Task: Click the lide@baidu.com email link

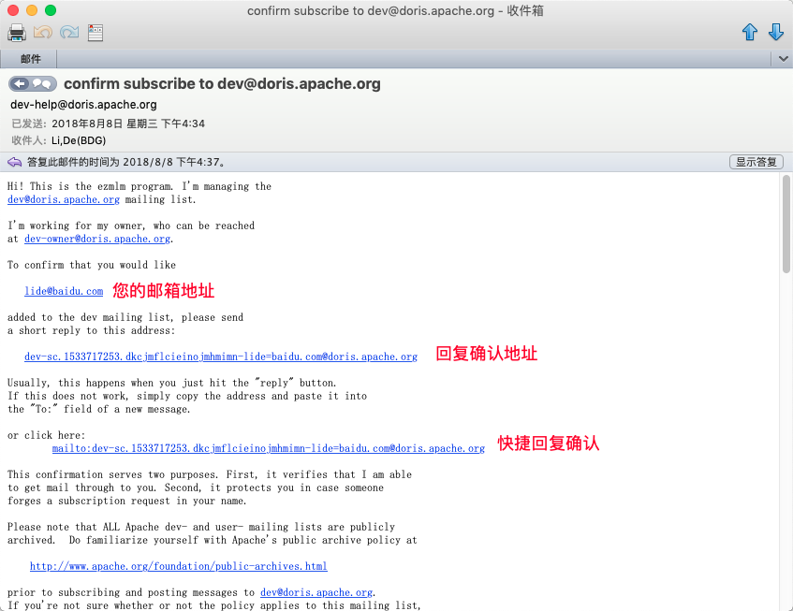Action: tap(64, 291)
